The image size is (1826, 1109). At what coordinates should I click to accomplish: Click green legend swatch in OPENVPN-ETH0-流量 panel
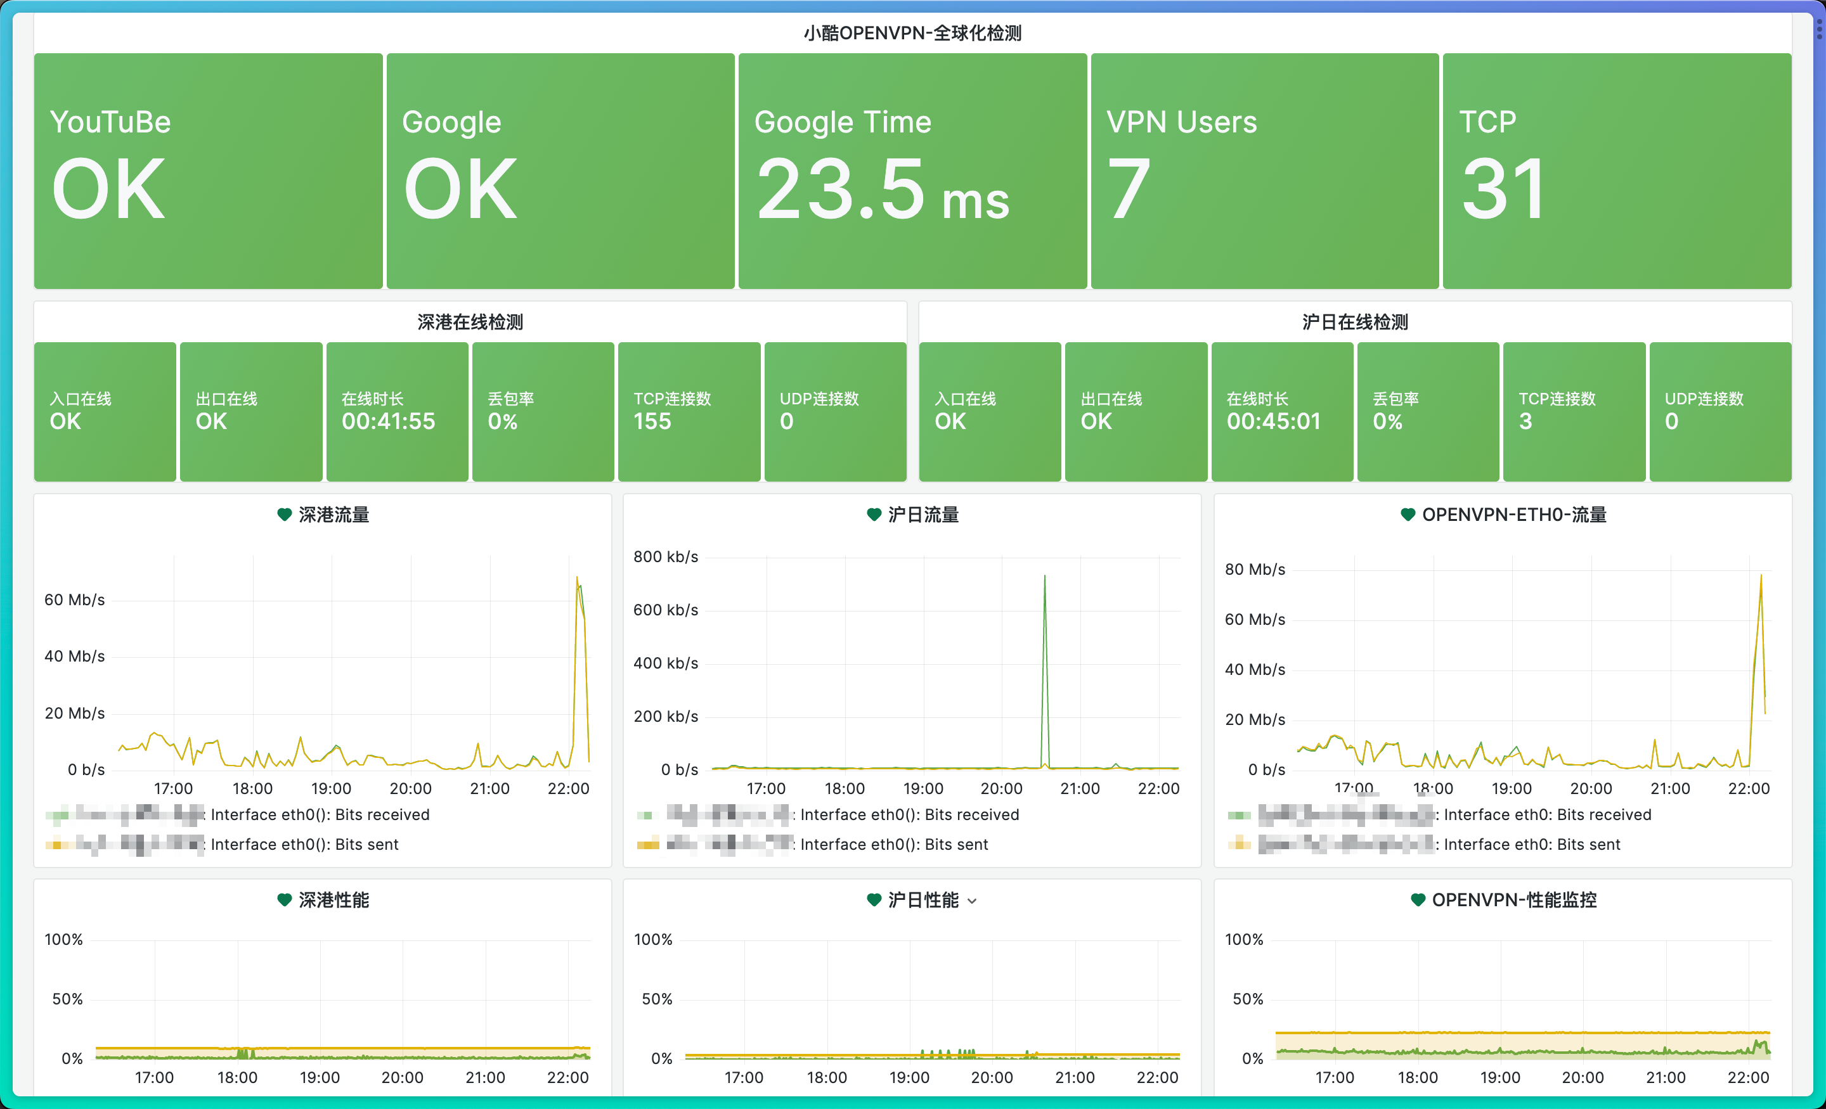coord(1238,815)
